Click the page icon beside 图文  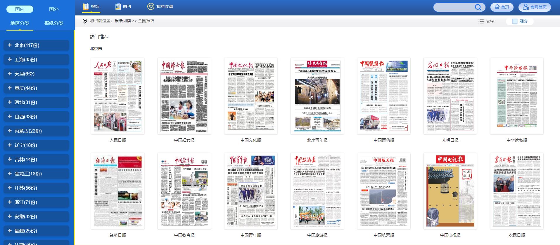(x=515, y=21)
